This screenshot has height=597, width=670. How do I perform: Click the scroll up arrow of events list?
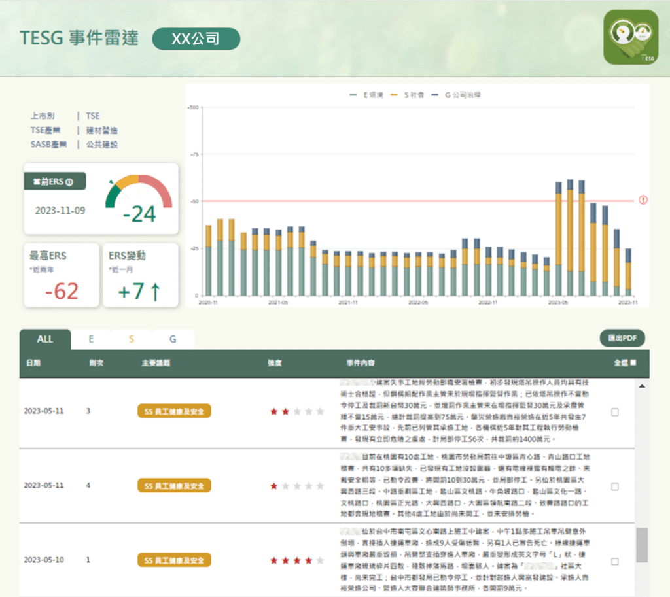642,388
